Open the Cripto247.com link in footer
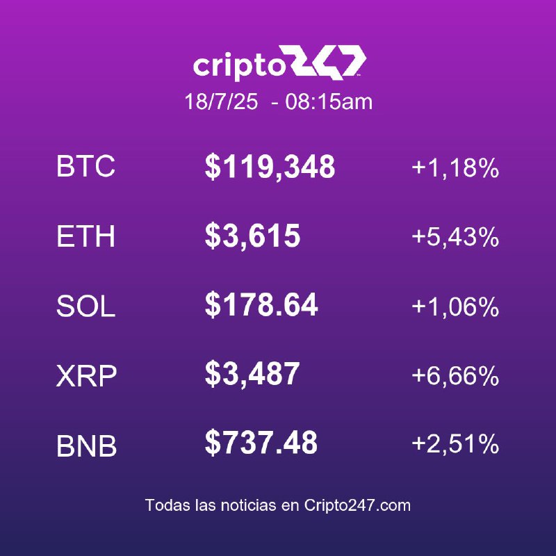The image size is (556, 556). tap(357, 505)
